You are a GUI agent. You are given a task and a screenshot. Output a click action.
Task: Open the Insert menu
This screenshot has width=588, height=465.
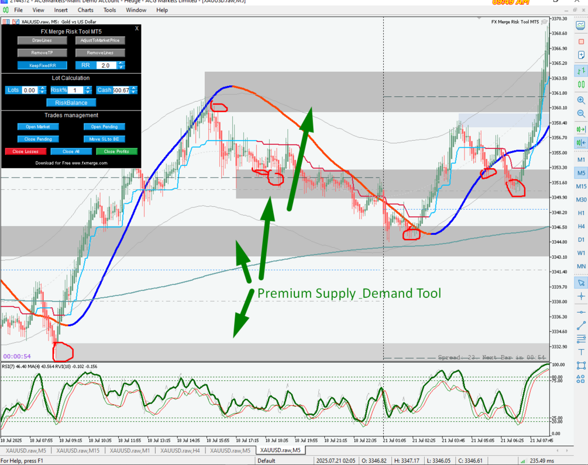pos(61,10)
